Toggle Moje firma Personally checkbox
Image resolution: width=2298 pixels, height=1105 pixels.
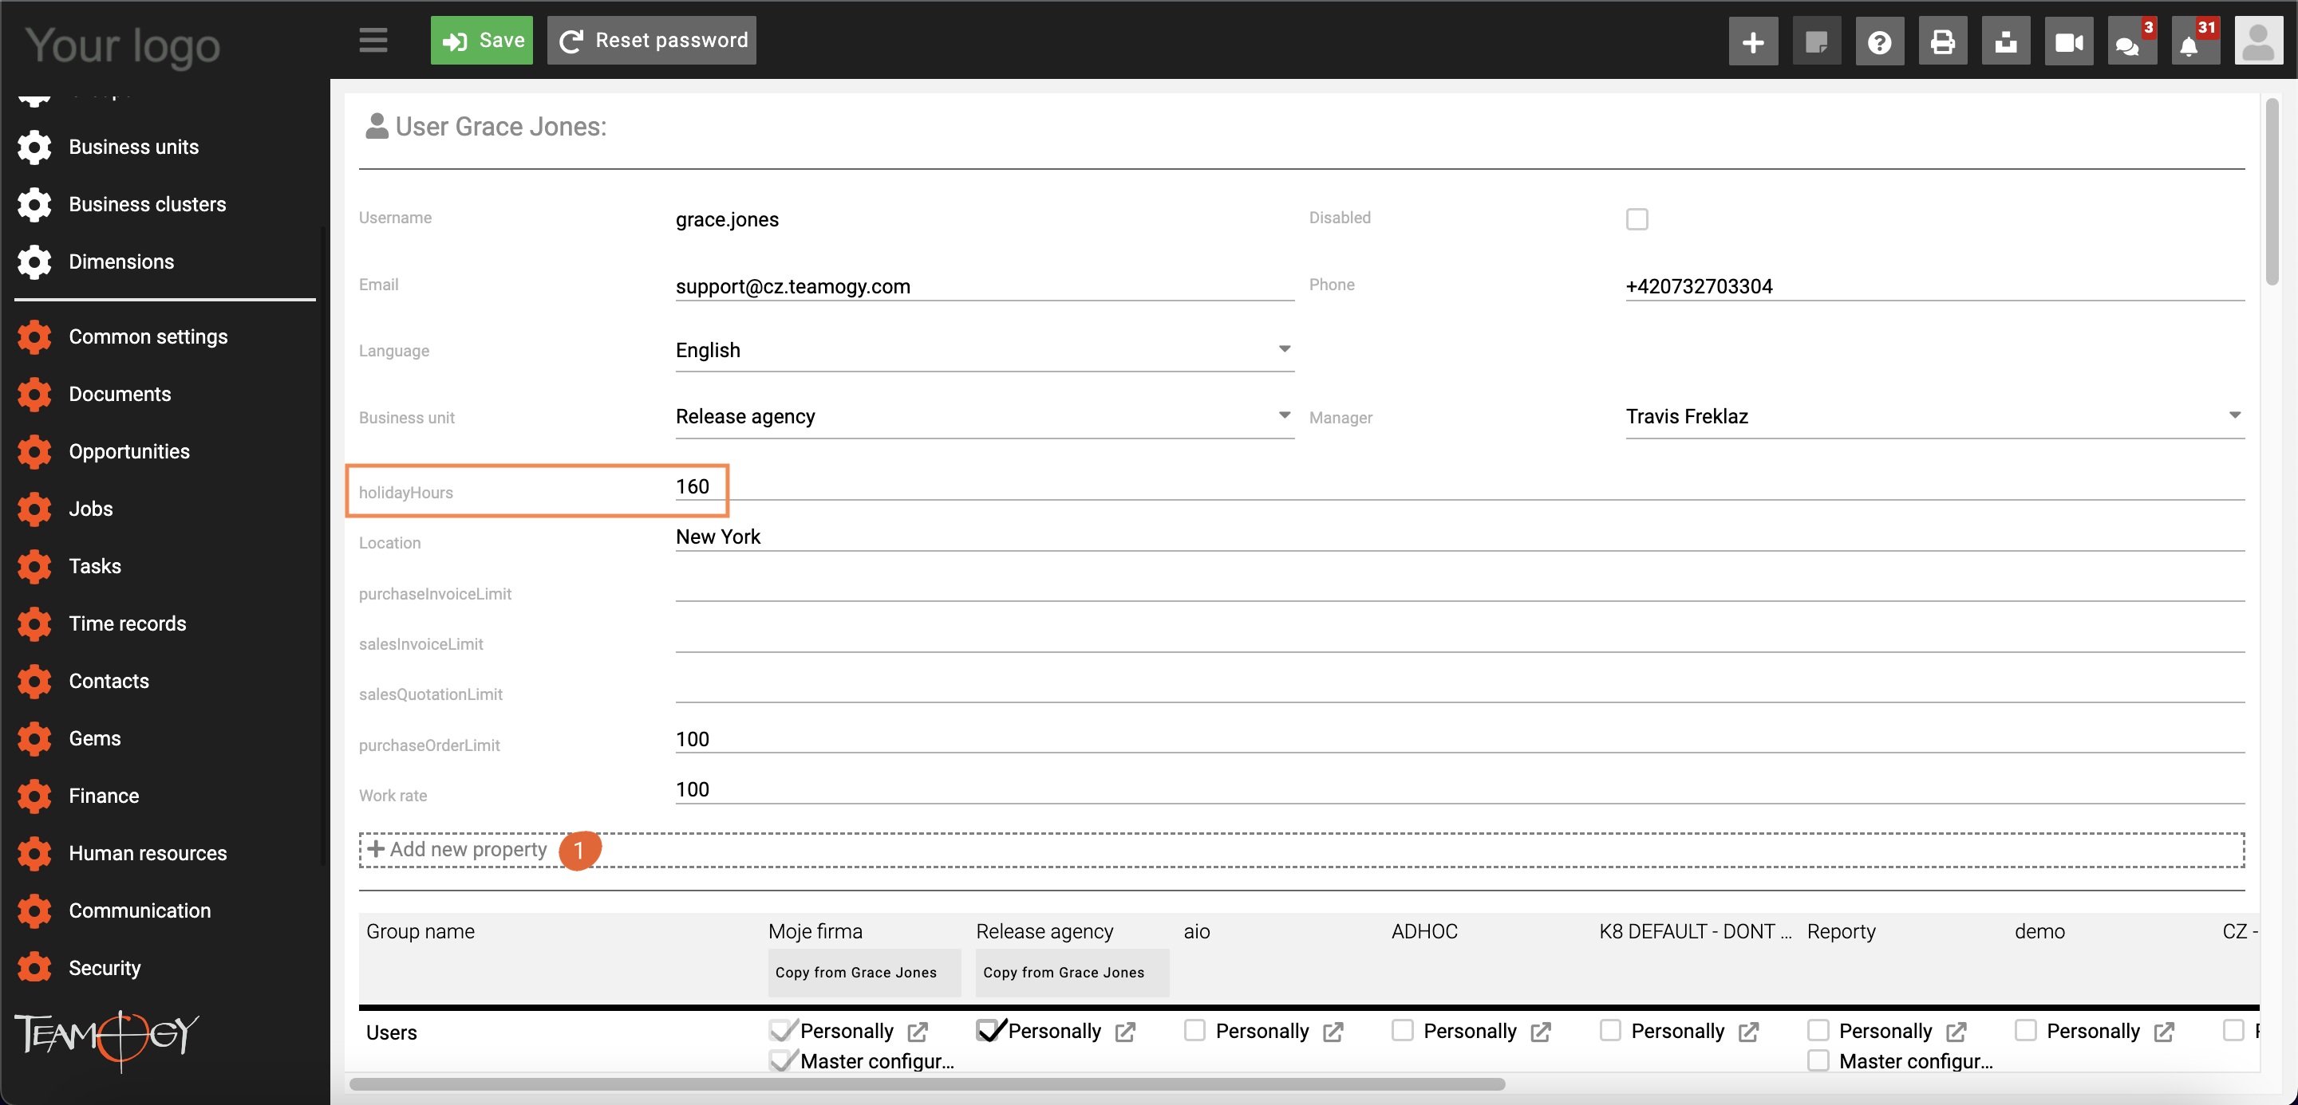(x=780, y=1030)
